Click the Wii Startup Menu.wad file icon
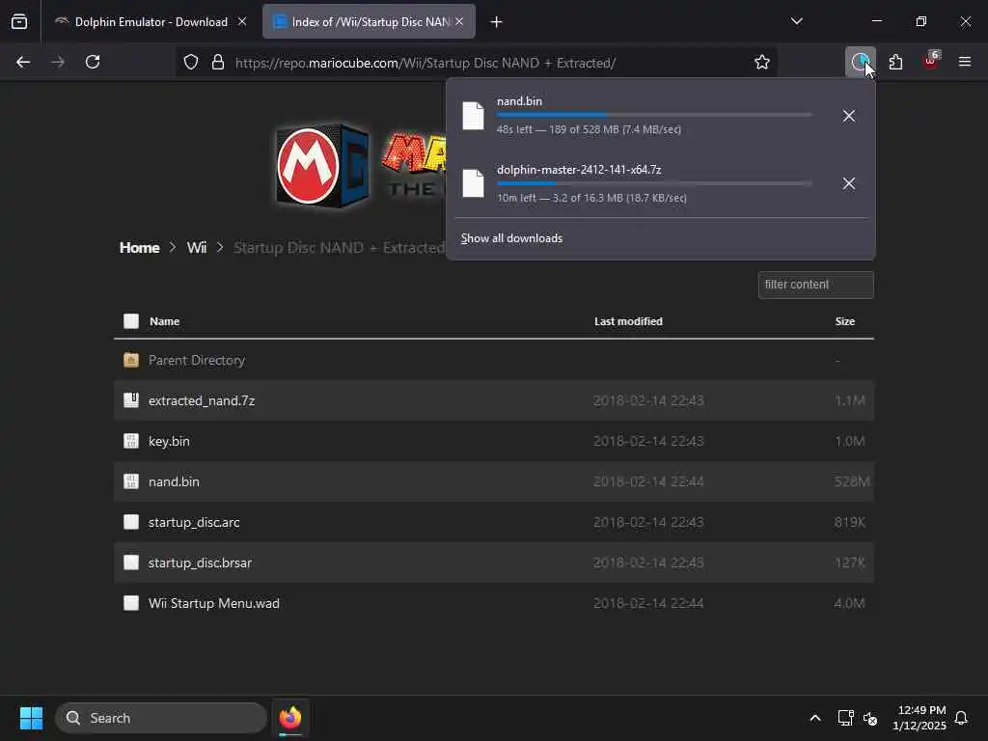This screenshot has height=741, width=988. (131, 603)
